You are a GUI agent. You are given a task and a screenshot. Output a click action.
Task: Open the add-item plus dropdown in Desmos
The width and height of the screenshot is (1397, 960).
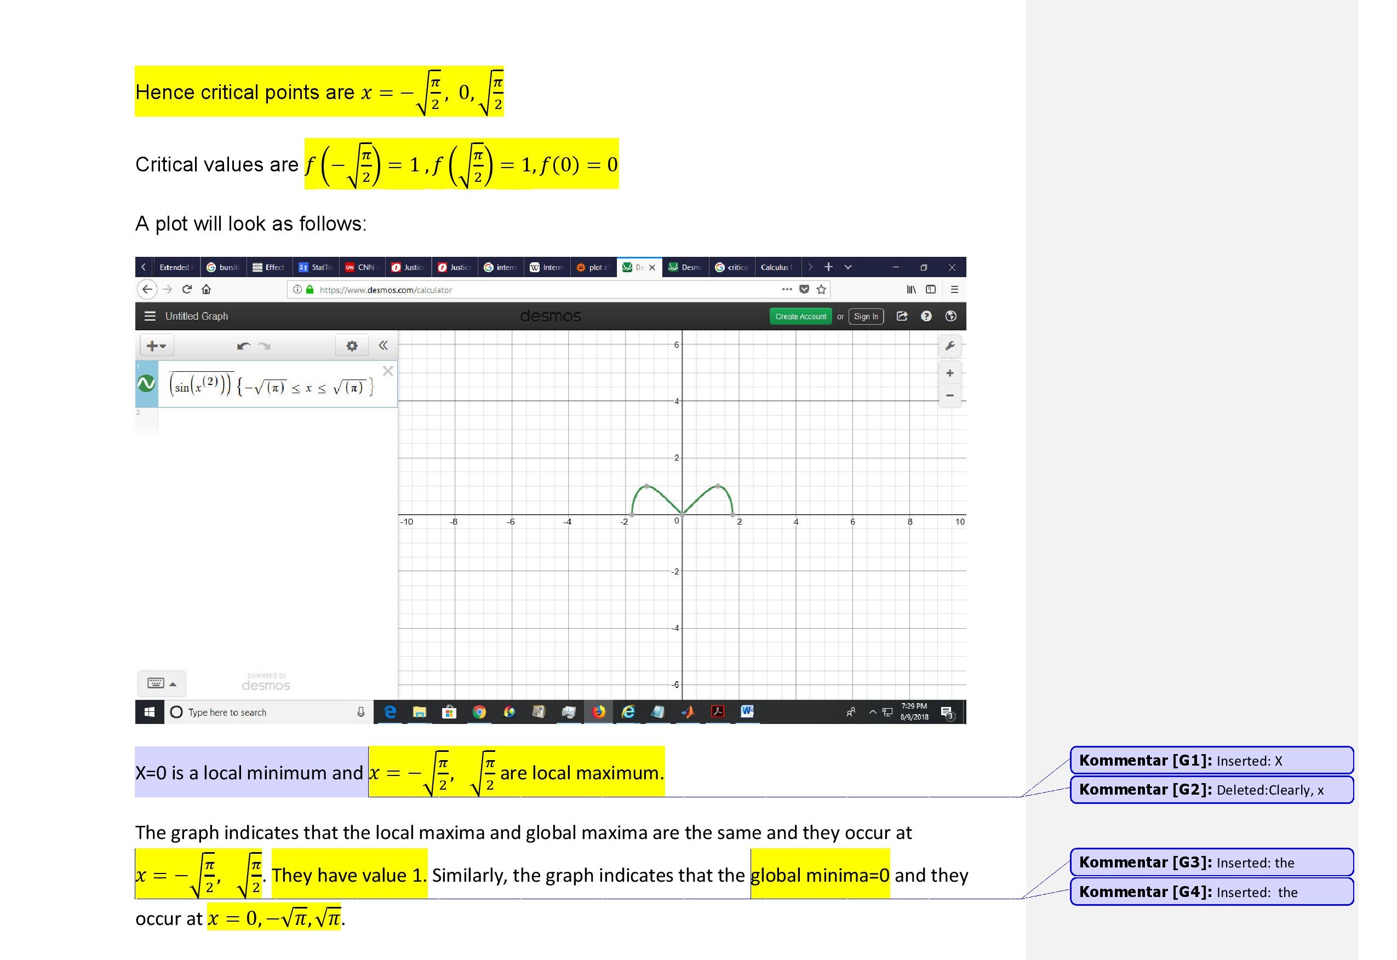point(157,346)
